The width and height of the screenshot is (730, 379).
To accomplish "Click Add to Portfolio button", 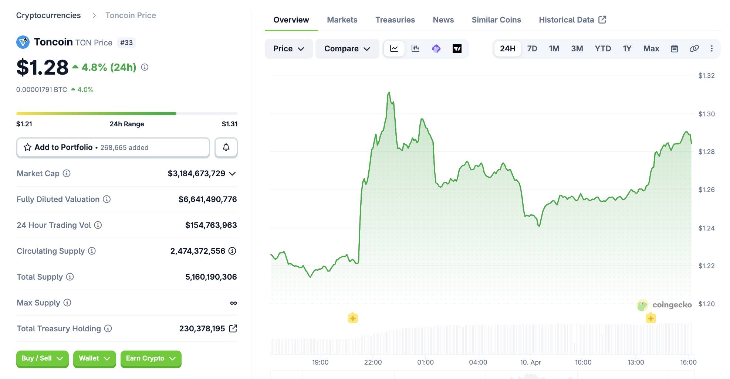I will point(113,147).
